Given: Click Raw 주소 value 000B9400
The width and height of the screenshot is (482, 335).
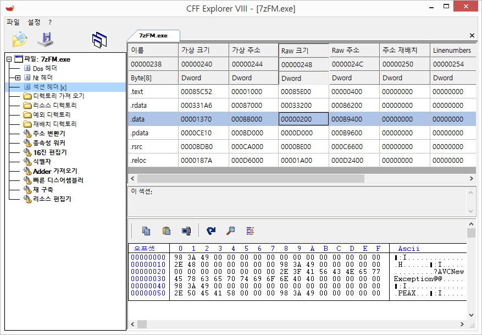Looking at the screenshot, I should point(347,119).
